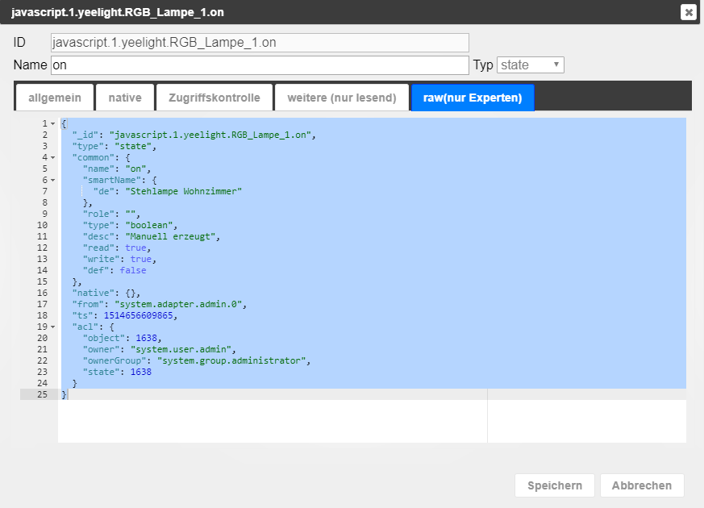Click the true value of "read"
Image resolution: width=704 pixels, height=508 pixels.
pos(135,248)
